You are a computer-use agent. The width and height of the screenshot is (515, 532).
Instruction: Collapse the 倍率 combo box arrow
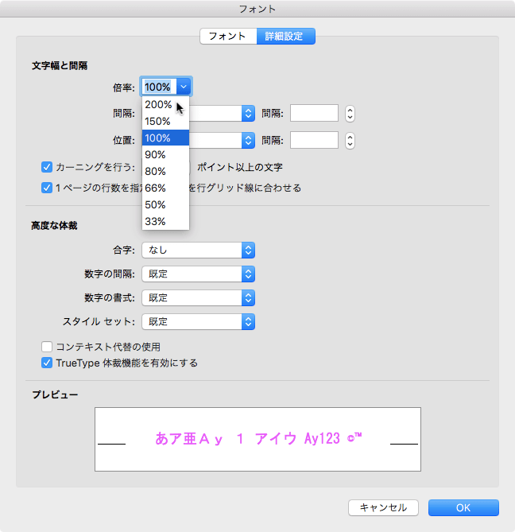184,87
